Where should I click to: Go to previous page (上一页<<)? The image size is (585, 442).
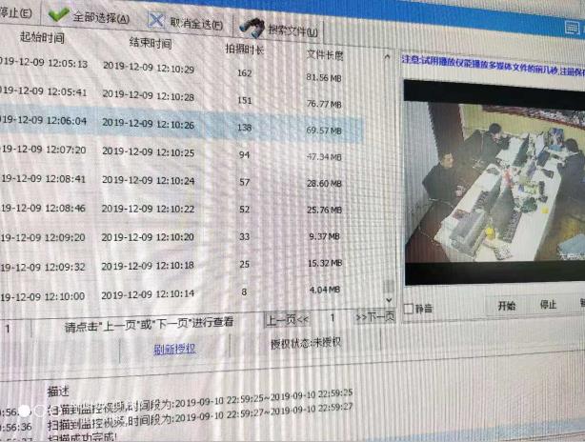click(287, 319)
